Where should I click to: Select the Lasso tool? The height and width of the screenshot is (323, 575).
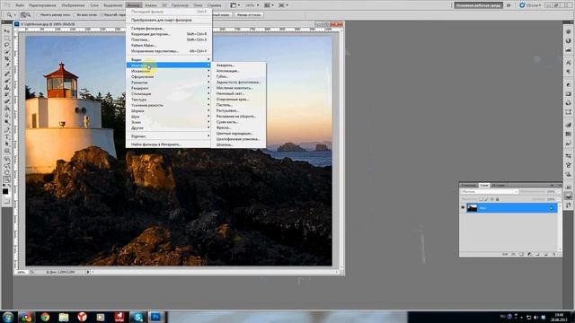(6, 45)
